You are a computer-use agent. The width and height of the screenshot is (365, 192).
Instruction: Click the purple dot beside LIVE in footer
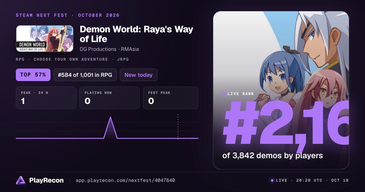272,180
